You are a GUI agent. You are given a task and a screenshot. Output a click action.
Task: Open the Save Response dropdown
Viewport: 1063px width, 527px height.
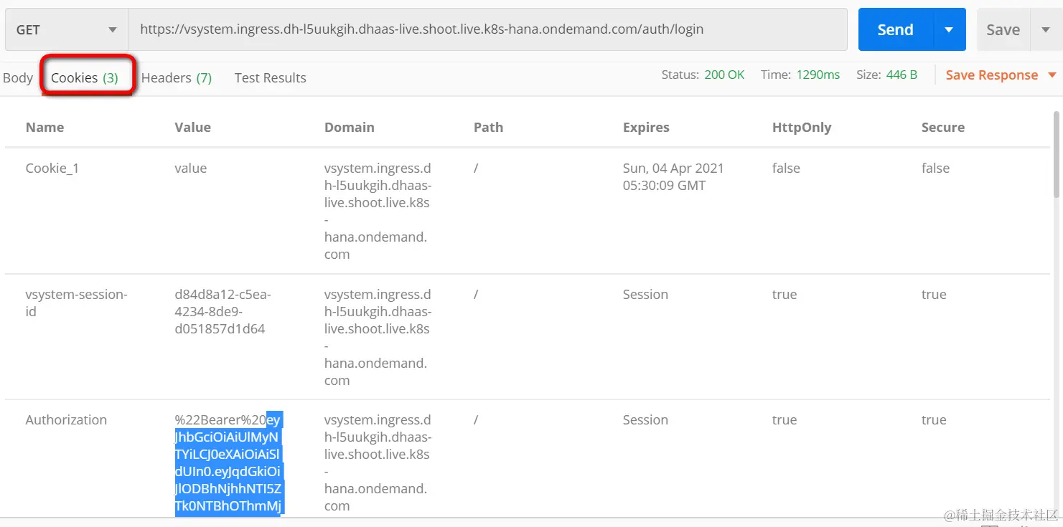[x=1001, y=75]
